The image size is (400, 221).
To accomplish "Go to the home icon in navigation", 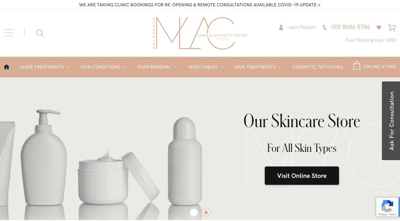I will [6, 67].
